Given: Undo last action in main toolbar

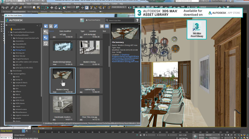Looking at the screenshot, I should (x=3, y=8).
